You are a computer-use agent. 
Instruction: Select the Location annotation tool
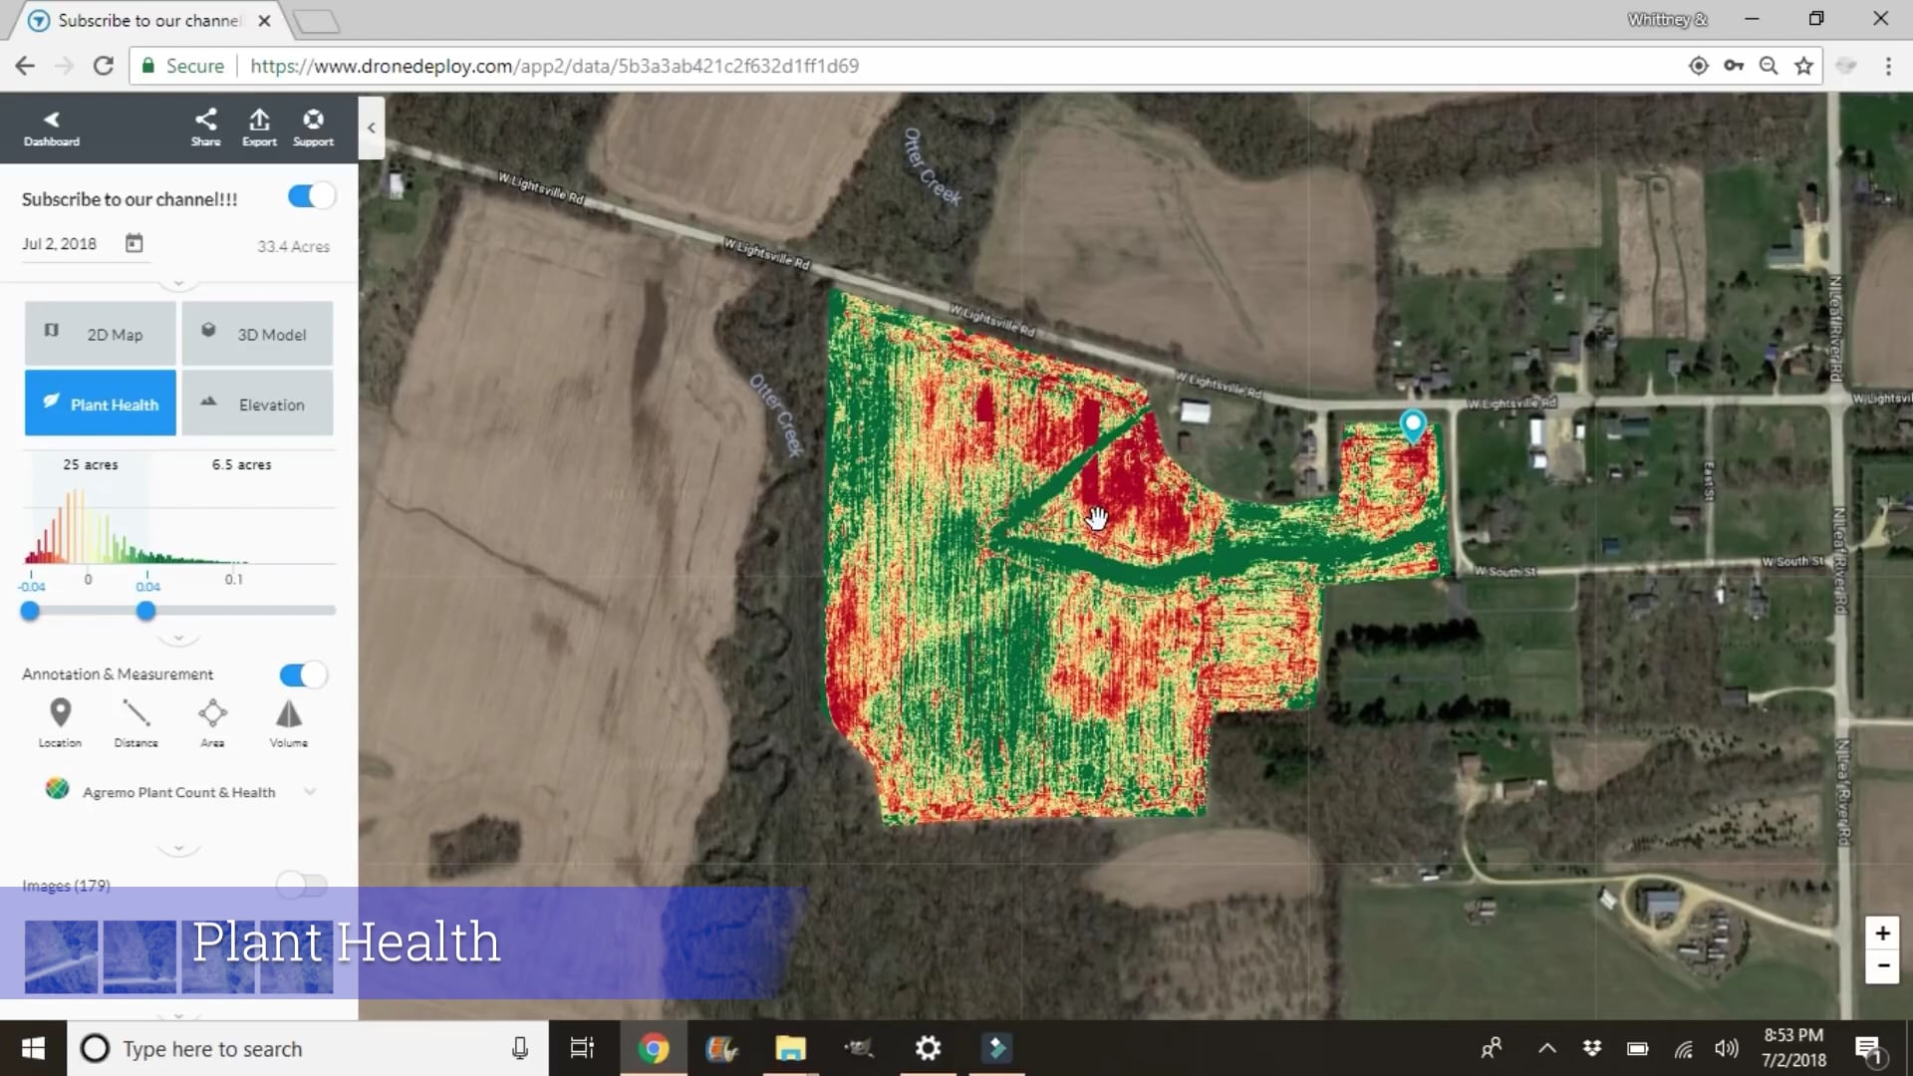pyautogui.click(x=59, y=720)
